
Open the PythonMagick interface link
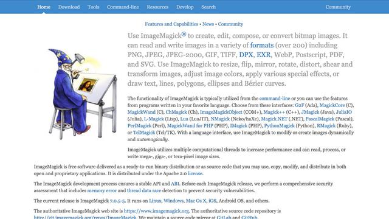(x=279, y=126)
